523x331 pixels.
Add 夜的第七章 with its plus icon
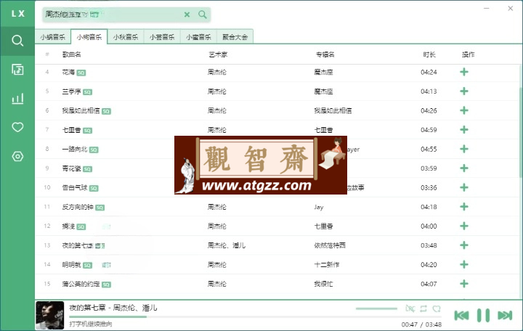click(464, 245)
